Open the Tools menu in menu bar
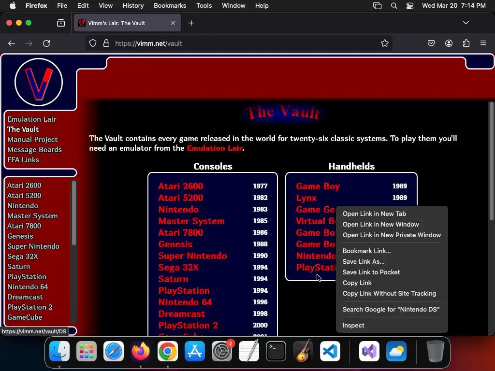Screen dimensions: 495x371 click(204, 5)
